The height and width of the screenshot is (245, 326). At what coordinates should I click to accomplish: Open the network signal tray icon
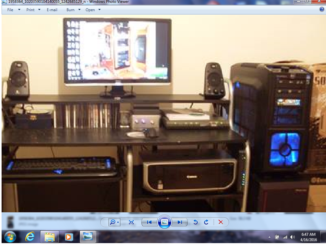(x=285, y=237)
